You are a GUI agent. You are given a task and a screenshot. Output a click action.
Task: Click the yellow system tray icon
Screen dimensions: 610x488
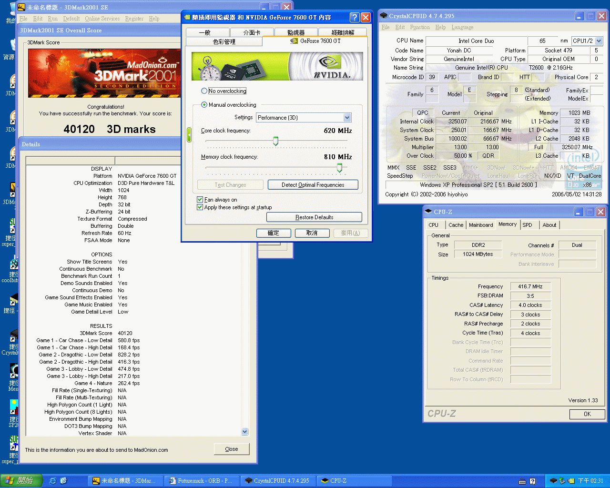[571, 481]
